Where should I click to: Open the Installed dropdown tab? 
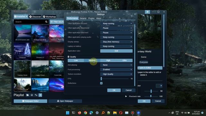click(x=21, y=16)
